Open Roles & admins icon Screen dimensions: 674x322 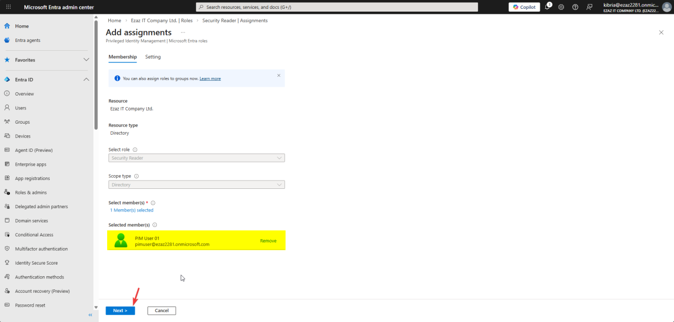coord(7,192)
